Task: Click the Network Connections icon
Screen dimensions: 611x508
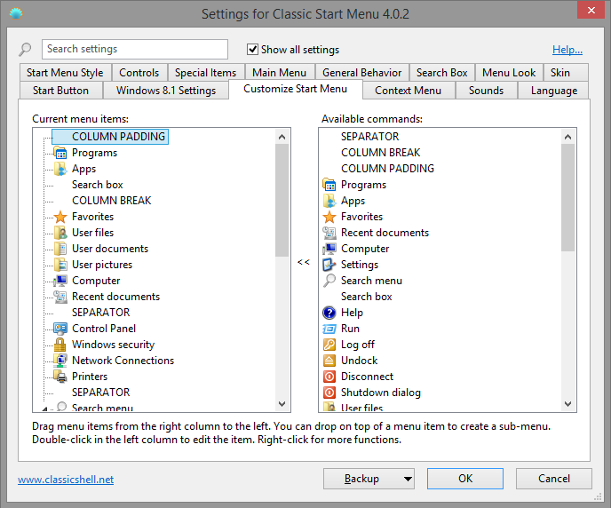Action: 60,361
